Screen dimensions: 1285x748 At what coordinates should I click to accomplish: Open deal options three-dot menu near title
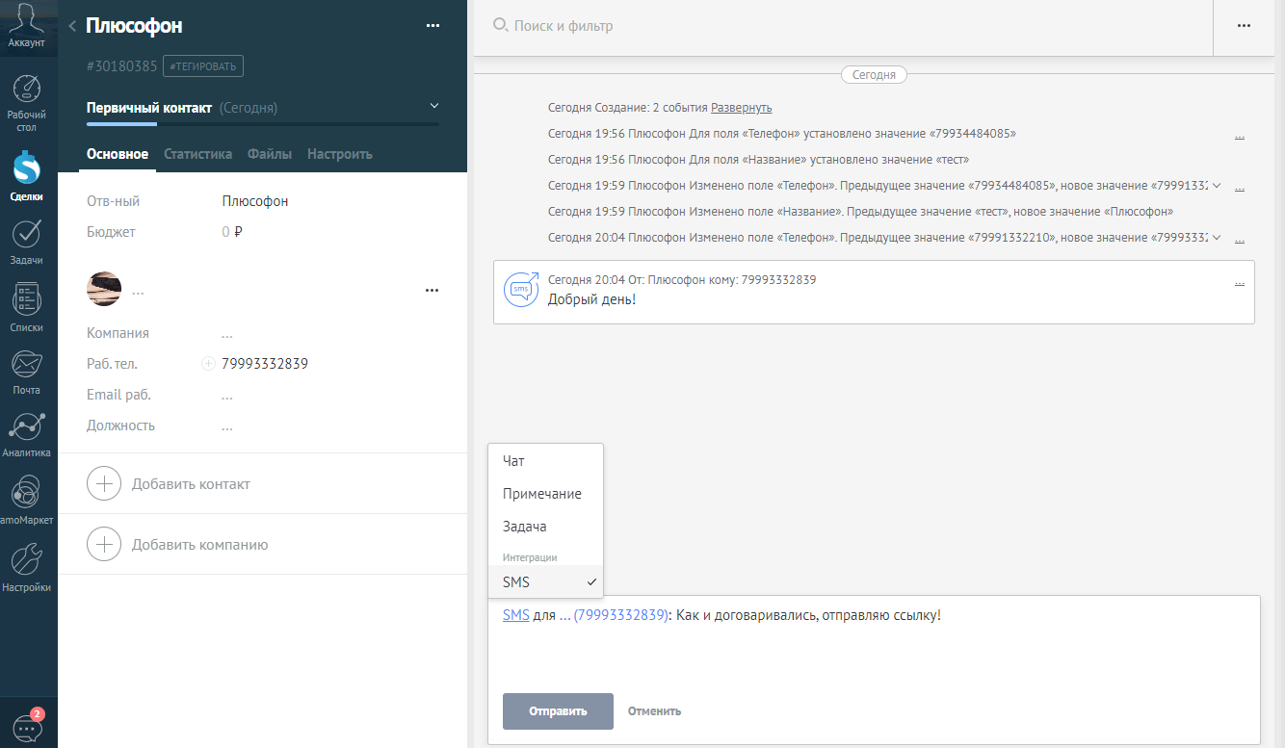(433, 26)
